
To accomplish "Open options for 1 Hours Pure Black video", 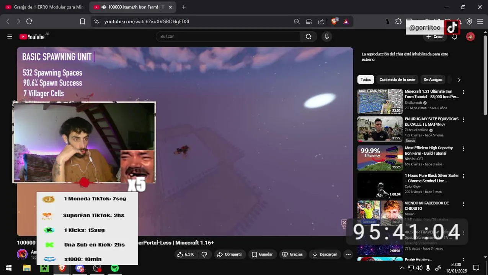I will (x=464, y=176).
